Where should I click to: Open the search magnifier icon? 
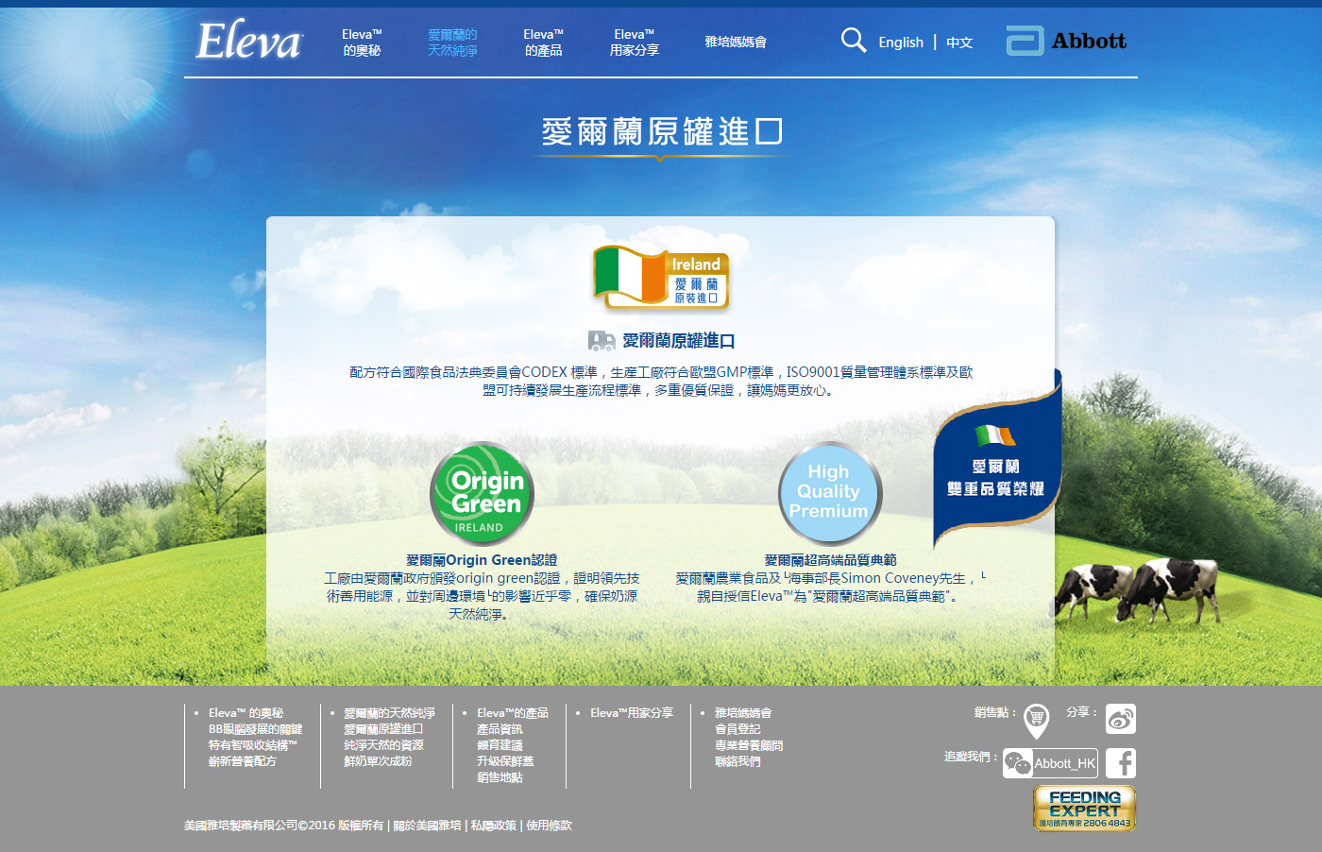(854, 40)
